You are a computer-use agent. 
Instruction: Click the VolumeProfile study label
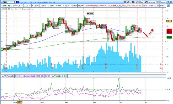tap(113, 6)
